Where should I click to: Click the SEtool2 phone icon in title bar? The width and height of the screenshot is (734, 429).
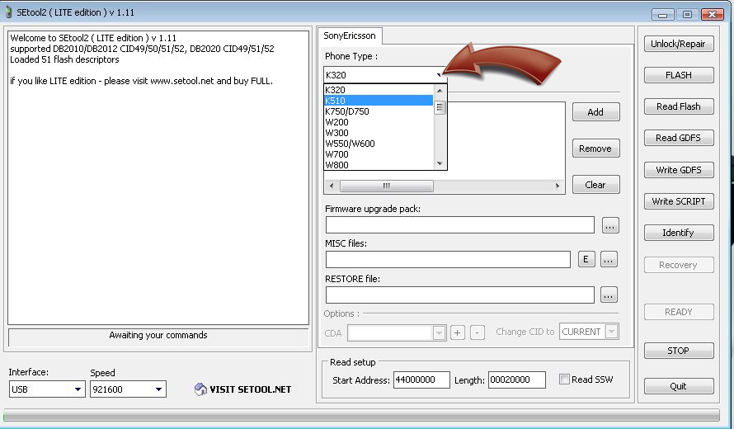(x=8, y=12)
